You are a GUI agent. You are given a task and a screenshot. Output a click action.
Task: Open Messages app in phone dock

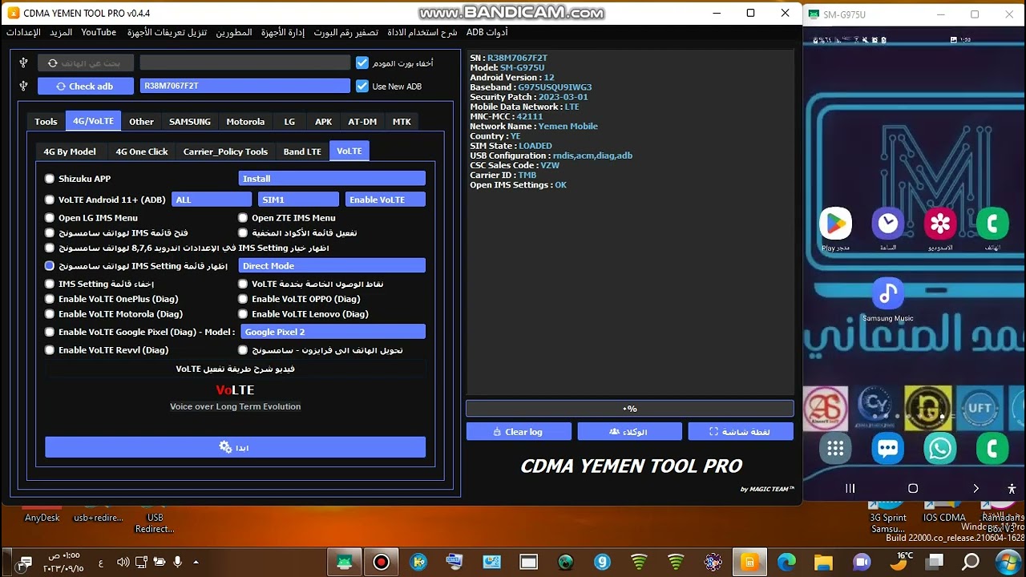pyautogui.click(x=887, y=448)
